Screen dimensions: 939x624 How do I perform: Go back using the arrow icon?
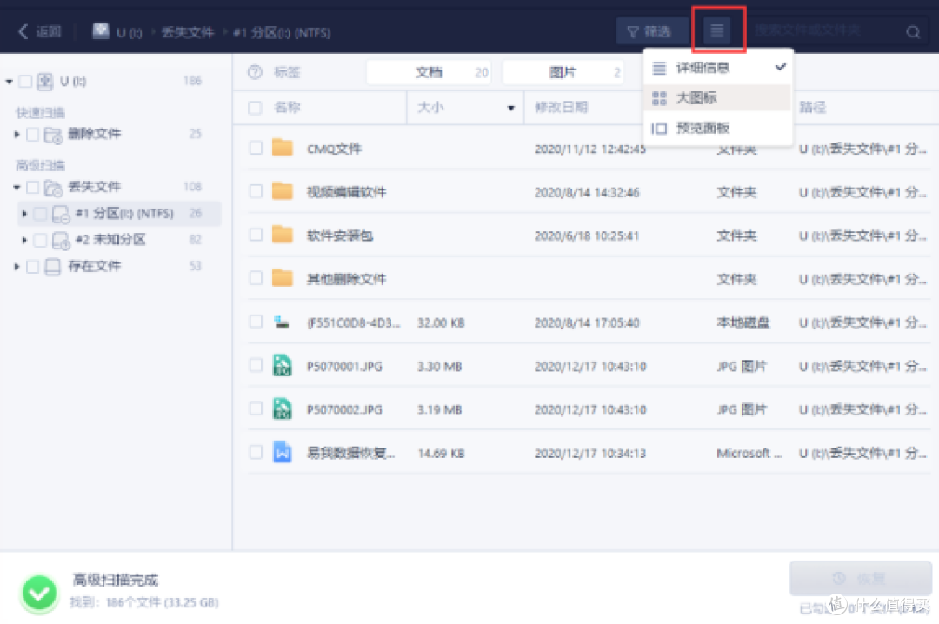23,32
